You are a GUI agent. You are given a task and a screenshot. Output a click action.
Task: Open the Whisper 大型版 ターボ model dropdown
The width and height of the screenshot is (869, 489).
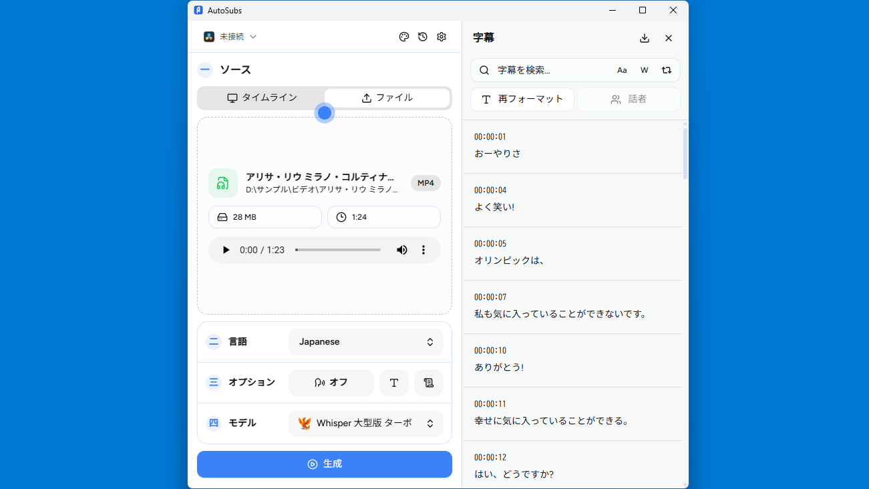pos(366,424)
